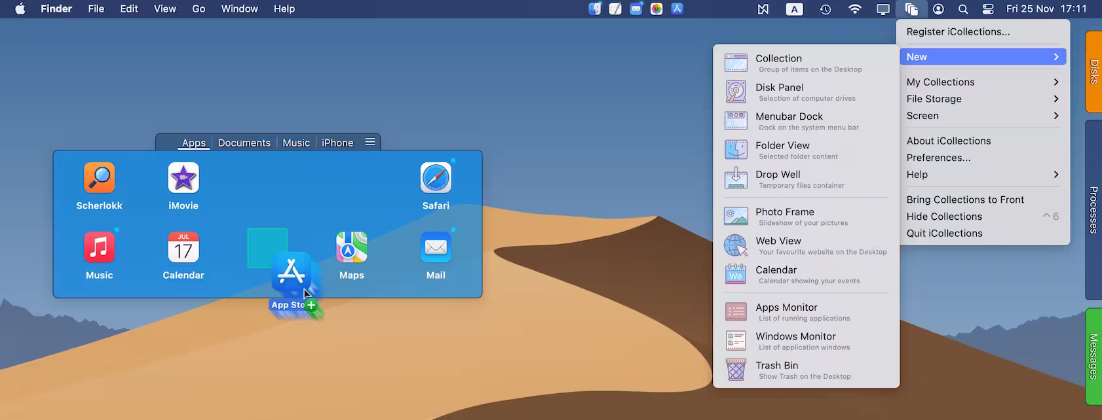Click the Windows Monitor icon
This screenshot has height=420, width=1102.
(736, 341)
